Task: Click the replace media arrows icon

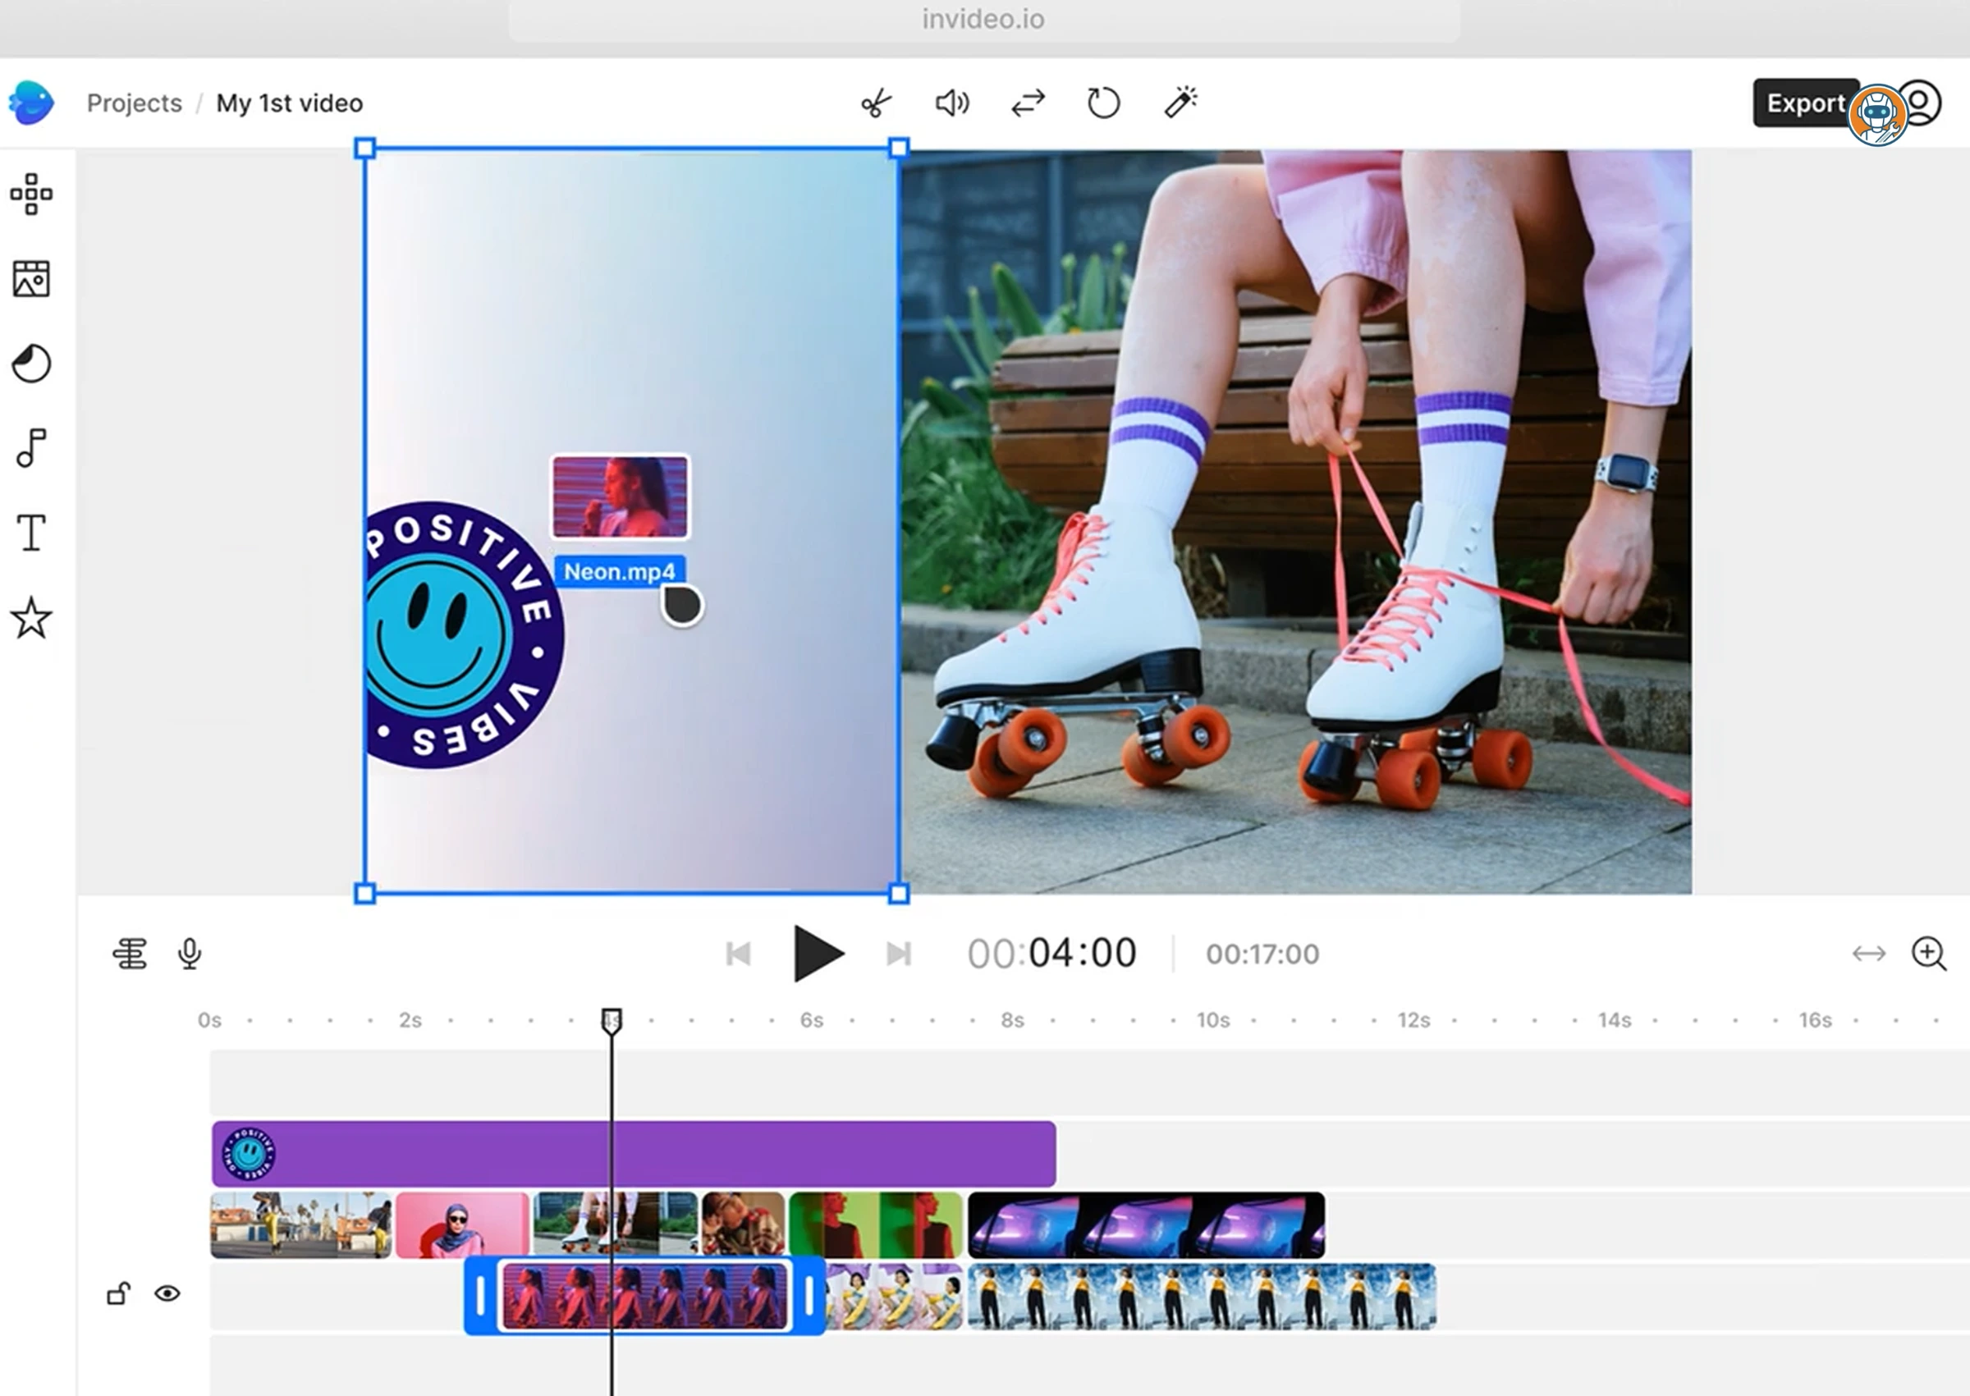Action: 1026,103
